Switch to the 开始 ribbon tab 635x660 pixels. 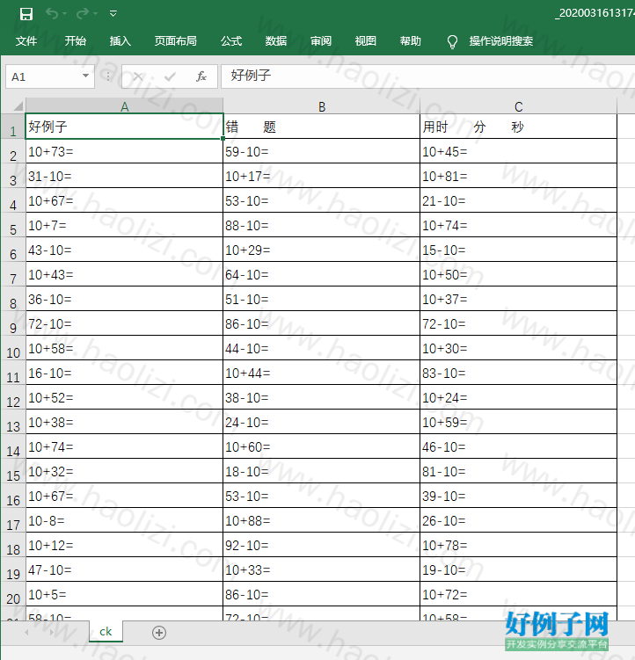pos(75,40)
